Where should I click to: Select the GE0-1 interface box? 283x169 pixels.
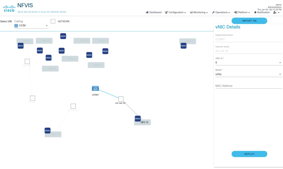188,41
